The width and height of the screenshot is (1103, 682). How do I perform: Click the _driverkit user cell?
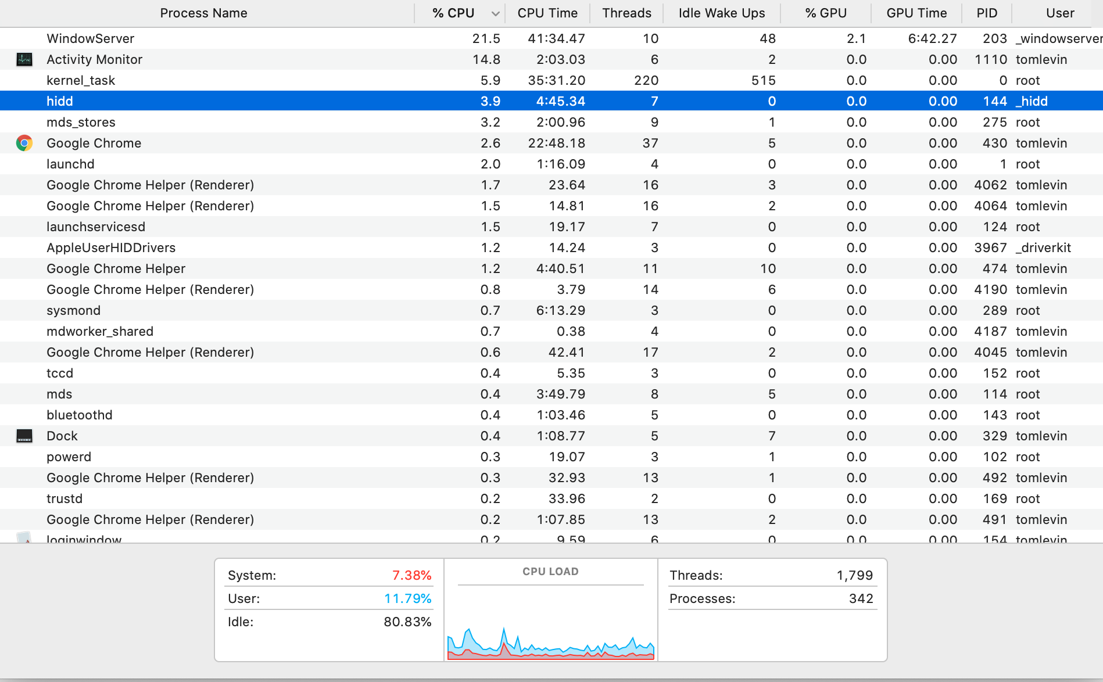1043,247
